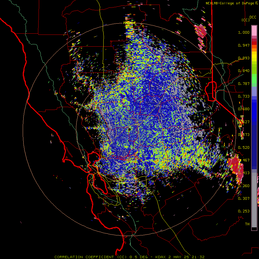Click the 50 NMI range ring label
The image size is (259, 259).
pos(129,76)
